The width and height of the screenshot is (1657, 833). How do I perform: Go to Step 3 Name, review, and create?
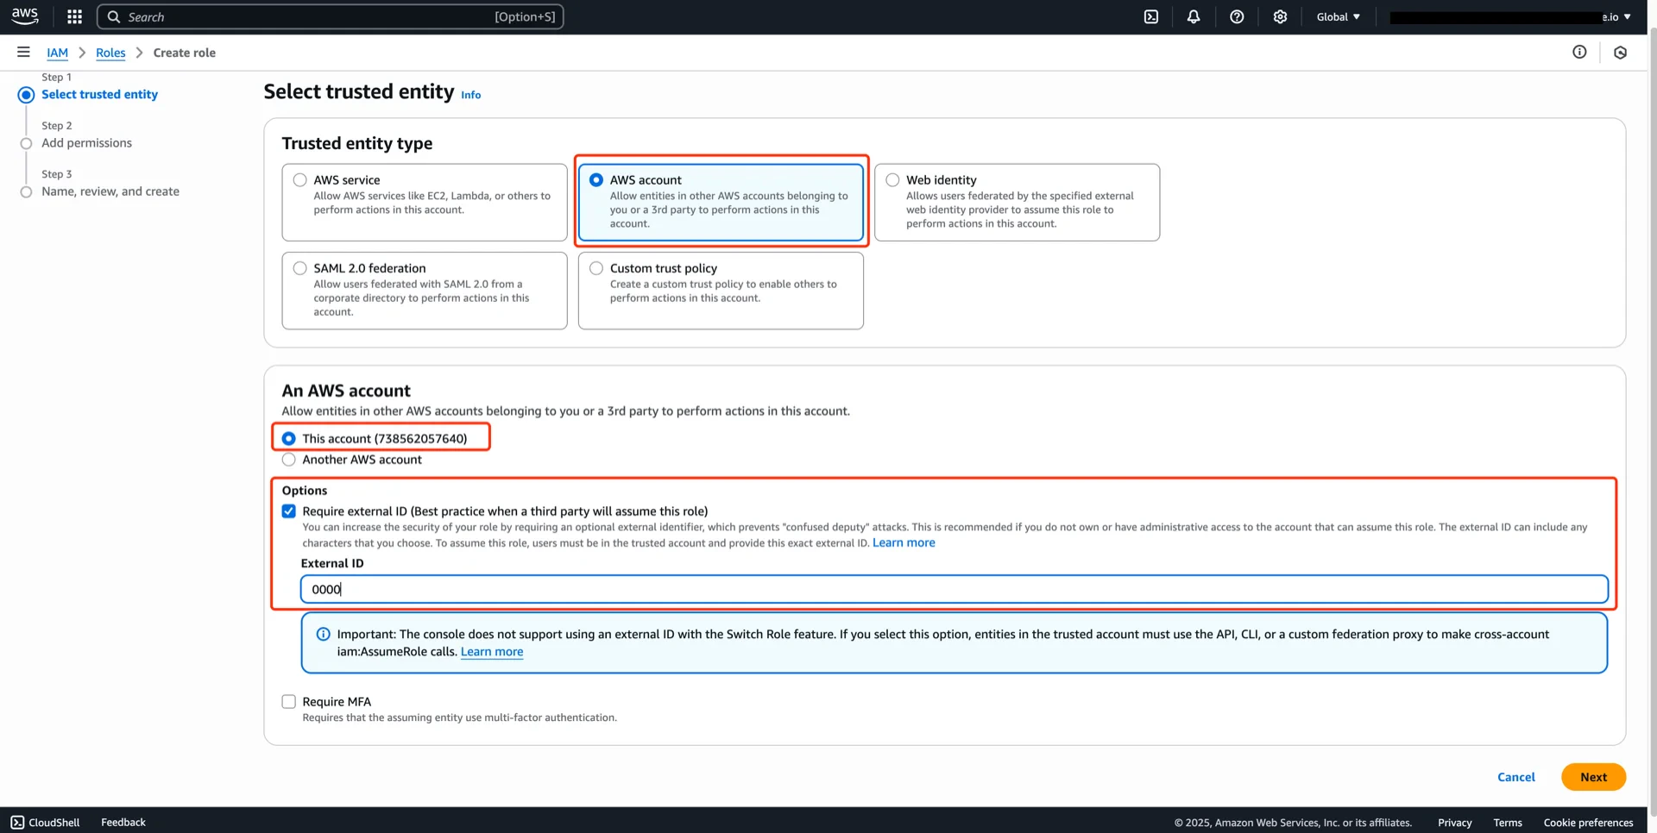(x=110, y=191)
